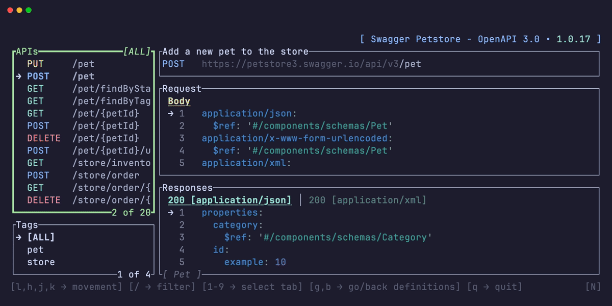Switch to the 200 [application/xml] response tab
The width and height of the screenshot is (612, 306).
click(367, 200)
